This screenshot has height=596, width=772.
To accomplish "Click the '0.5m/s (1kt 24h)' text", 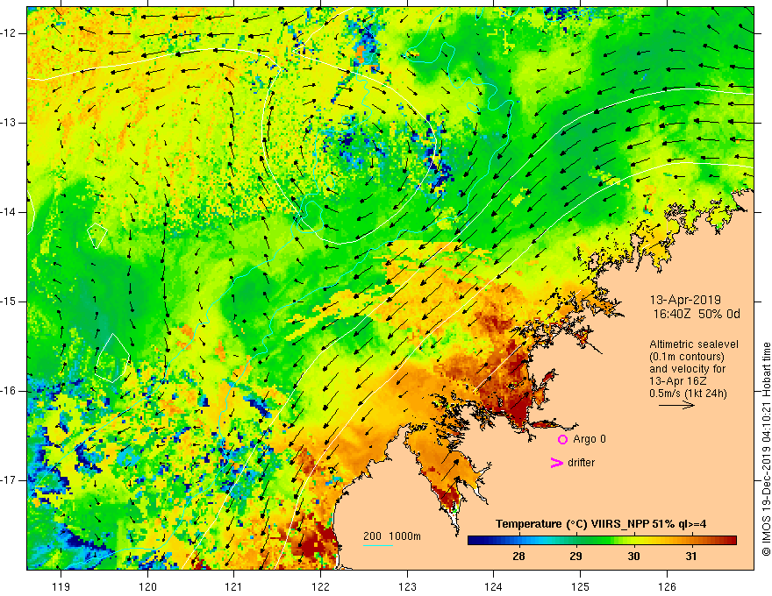I will [x=688, y=394].
